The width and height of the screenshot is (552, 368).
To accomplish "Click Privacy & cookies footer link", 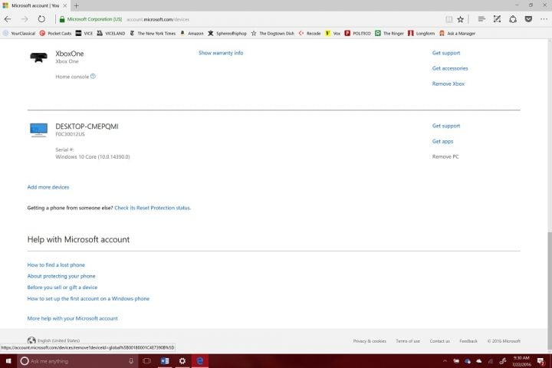I will (x=370, y=341).
